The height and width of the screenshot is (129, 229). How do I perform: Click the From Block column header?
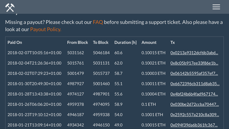[78, 42]
